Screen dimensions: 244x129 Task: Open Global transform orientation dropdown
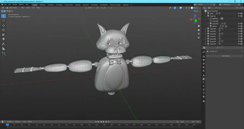point(90,8)
